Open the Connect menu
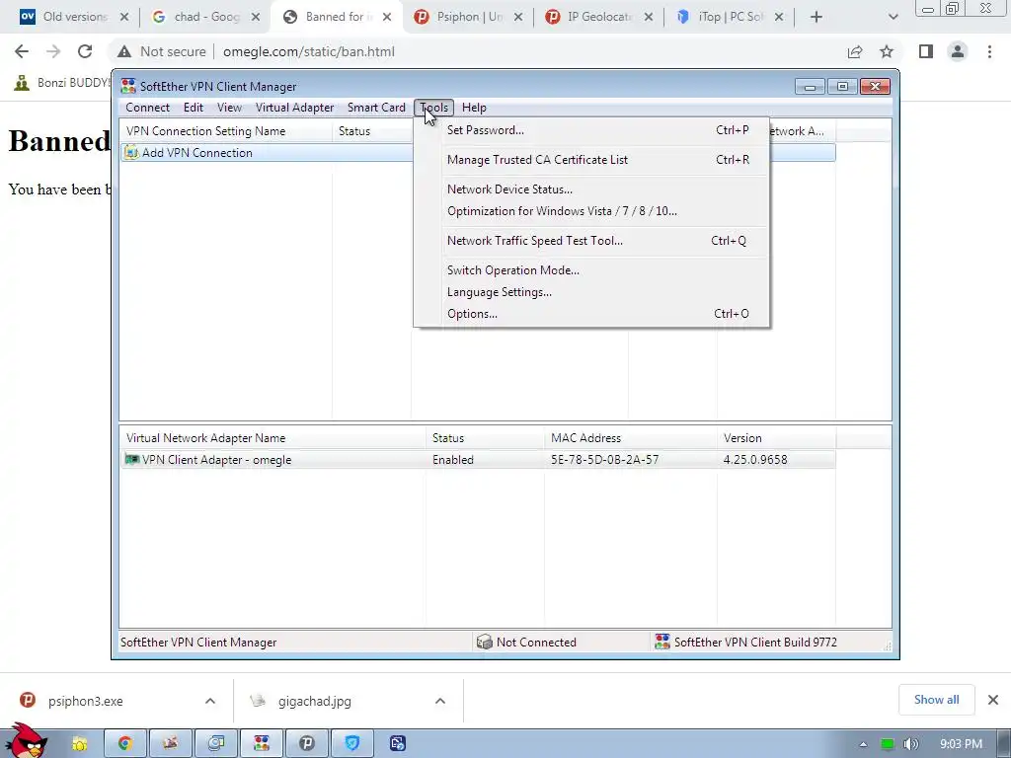1011x758 pixels. (x=148, y=108)
